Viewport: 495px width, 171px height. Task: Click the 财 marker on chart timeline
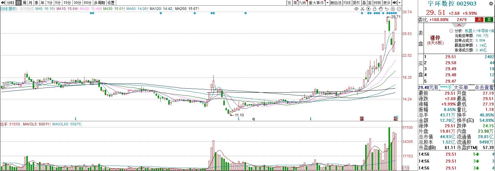tap(362, 119)
